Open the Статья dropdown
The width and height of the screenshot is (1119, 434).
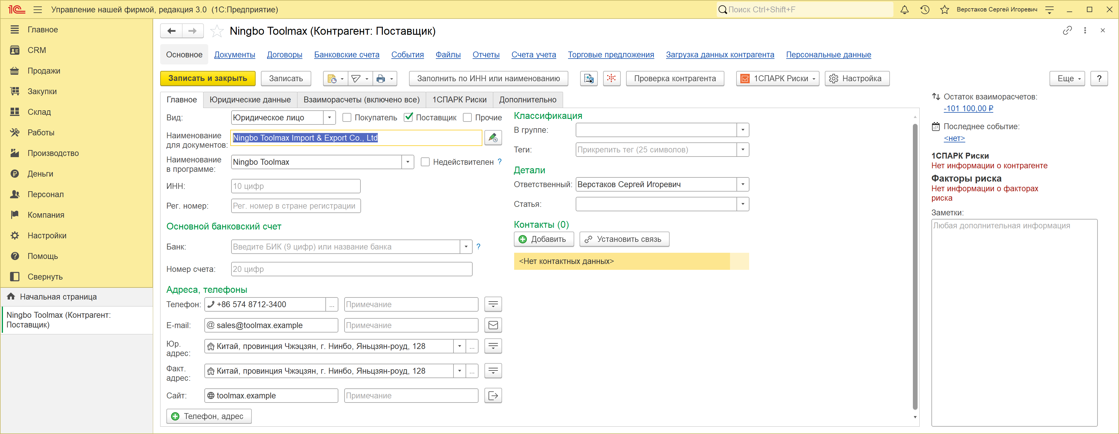[x=742, y=204]
